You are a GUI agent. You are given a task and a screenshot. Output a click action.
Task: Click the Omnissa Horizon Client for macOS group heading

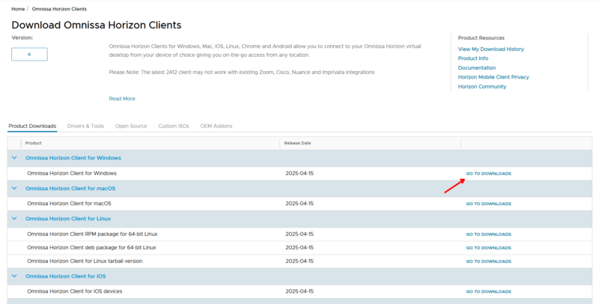[x=70, y=188]
